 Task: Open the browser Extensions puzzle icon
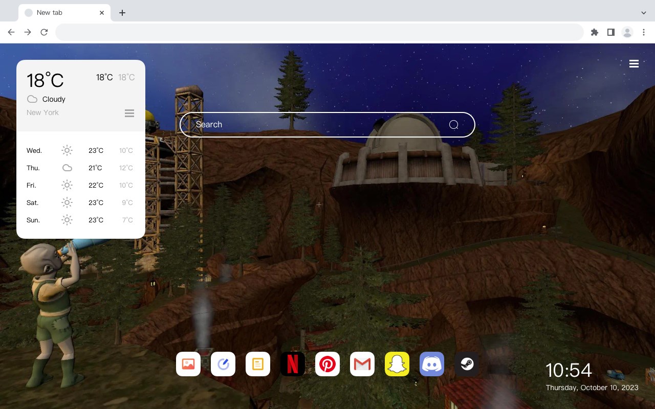pyautogui.click(x=594, y=32)
